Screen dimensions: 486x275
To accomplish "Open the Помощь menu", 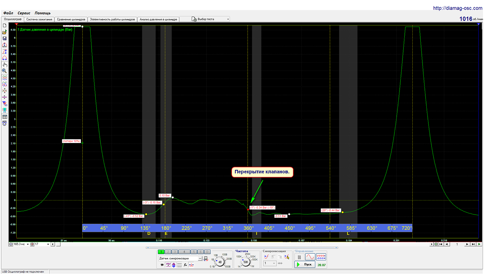I will tap(43, 13).
